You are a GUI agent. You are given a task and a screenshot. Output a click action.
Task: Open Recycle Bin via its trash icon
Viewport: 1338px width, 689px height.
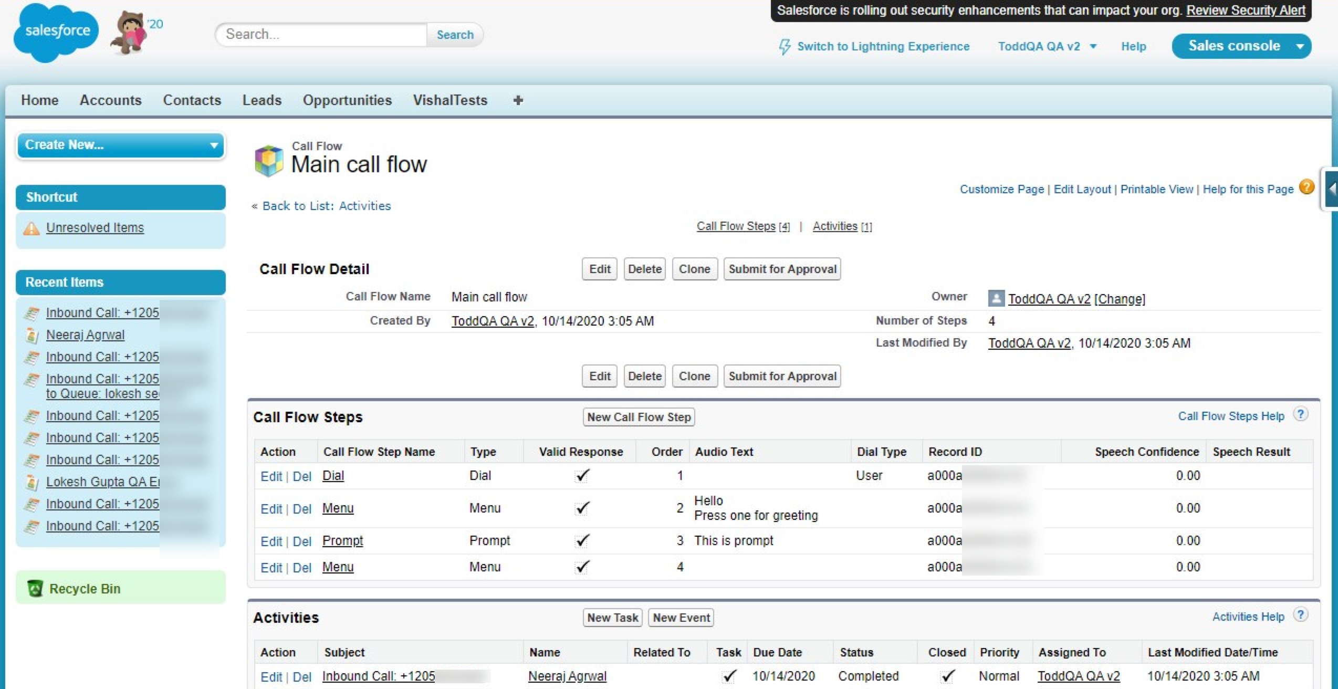click(35, 588)
